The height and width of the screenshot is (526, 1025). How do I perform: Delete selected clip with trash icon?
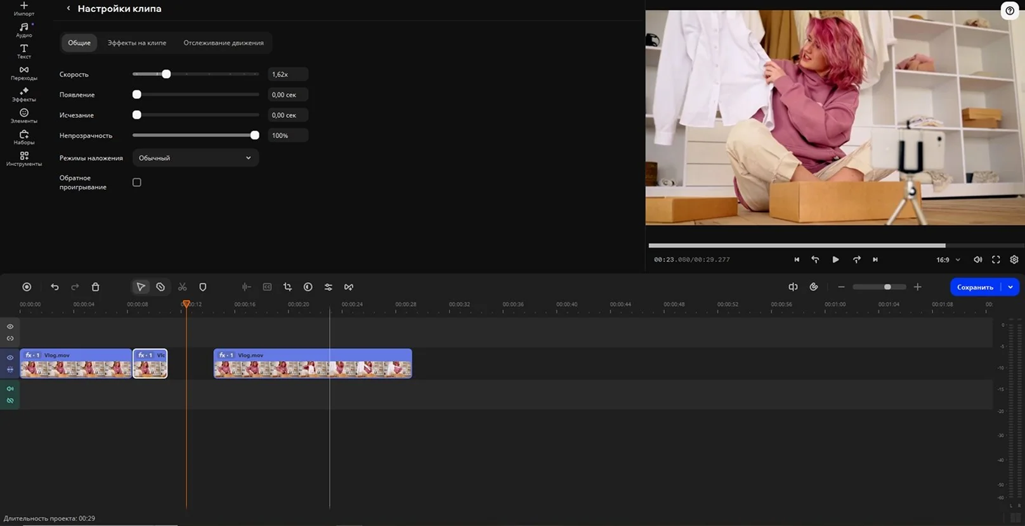click(x=95, y=287)
